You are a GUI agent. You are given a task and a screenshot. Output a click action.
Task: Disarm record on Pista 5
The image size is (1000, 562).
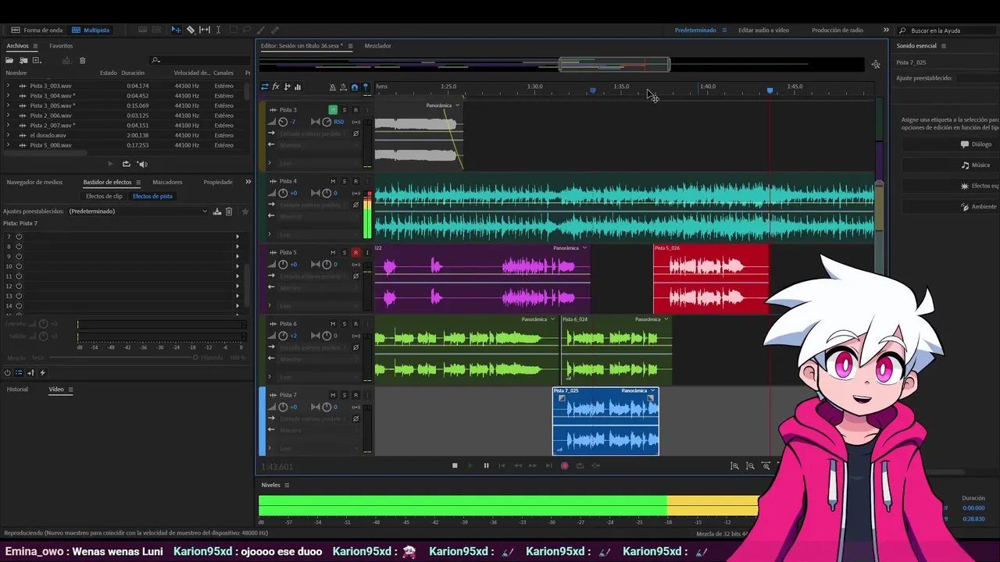click(355, 252)
